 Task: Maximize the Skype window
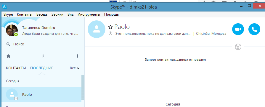(249, 6)
